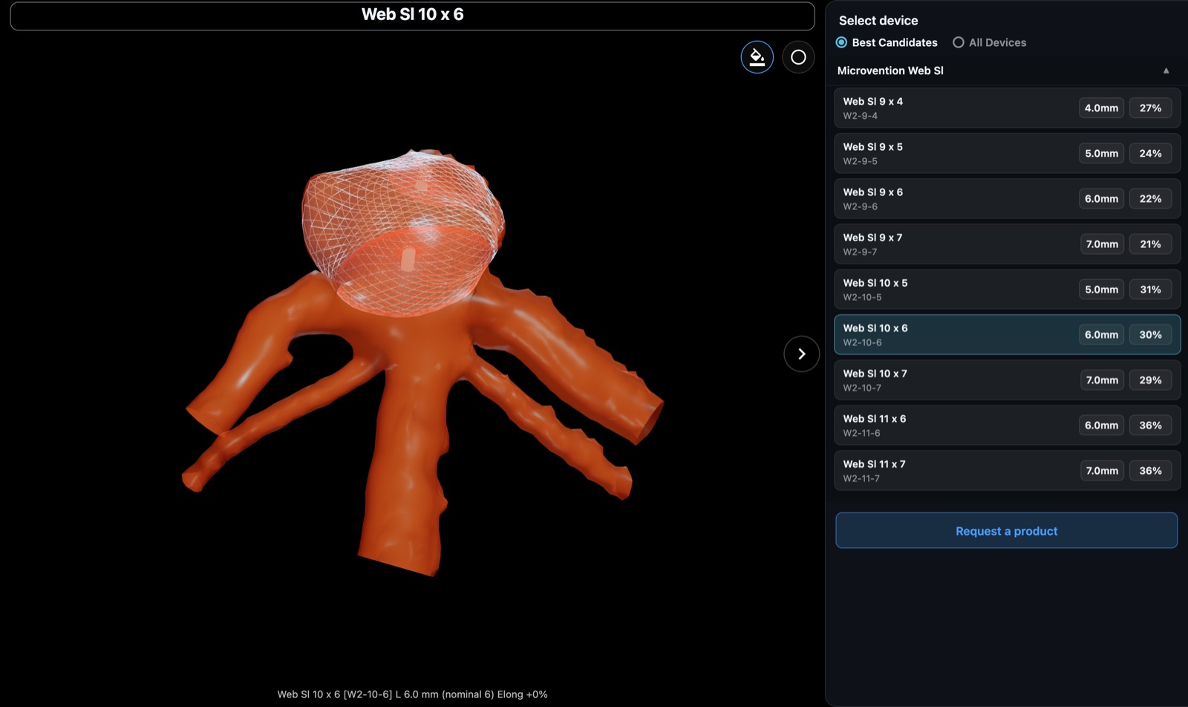Click the Web SI 10 x 6 title bar
The height and width of the screenshot is (707, 1188).
[x=412, y=16]
